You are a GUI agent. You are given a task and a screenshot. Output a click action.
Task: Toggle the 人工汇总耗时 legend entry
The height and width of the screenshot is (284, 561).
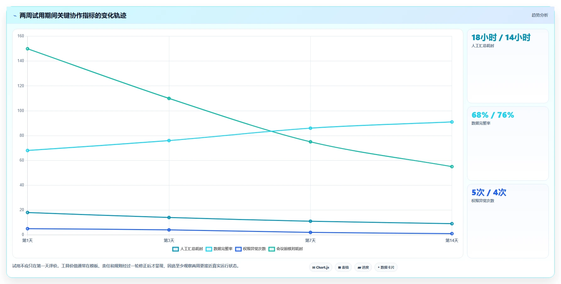188,249
